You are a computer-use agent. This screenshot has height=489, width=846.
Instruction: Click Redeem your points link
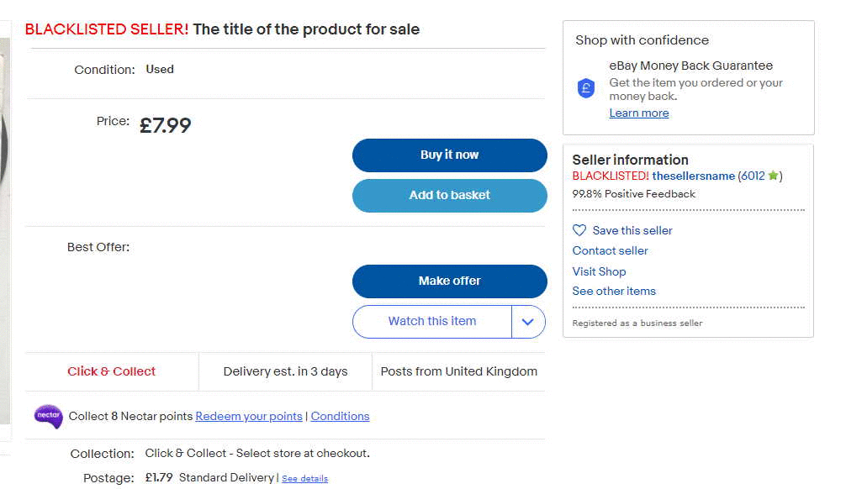pos(249,417)
